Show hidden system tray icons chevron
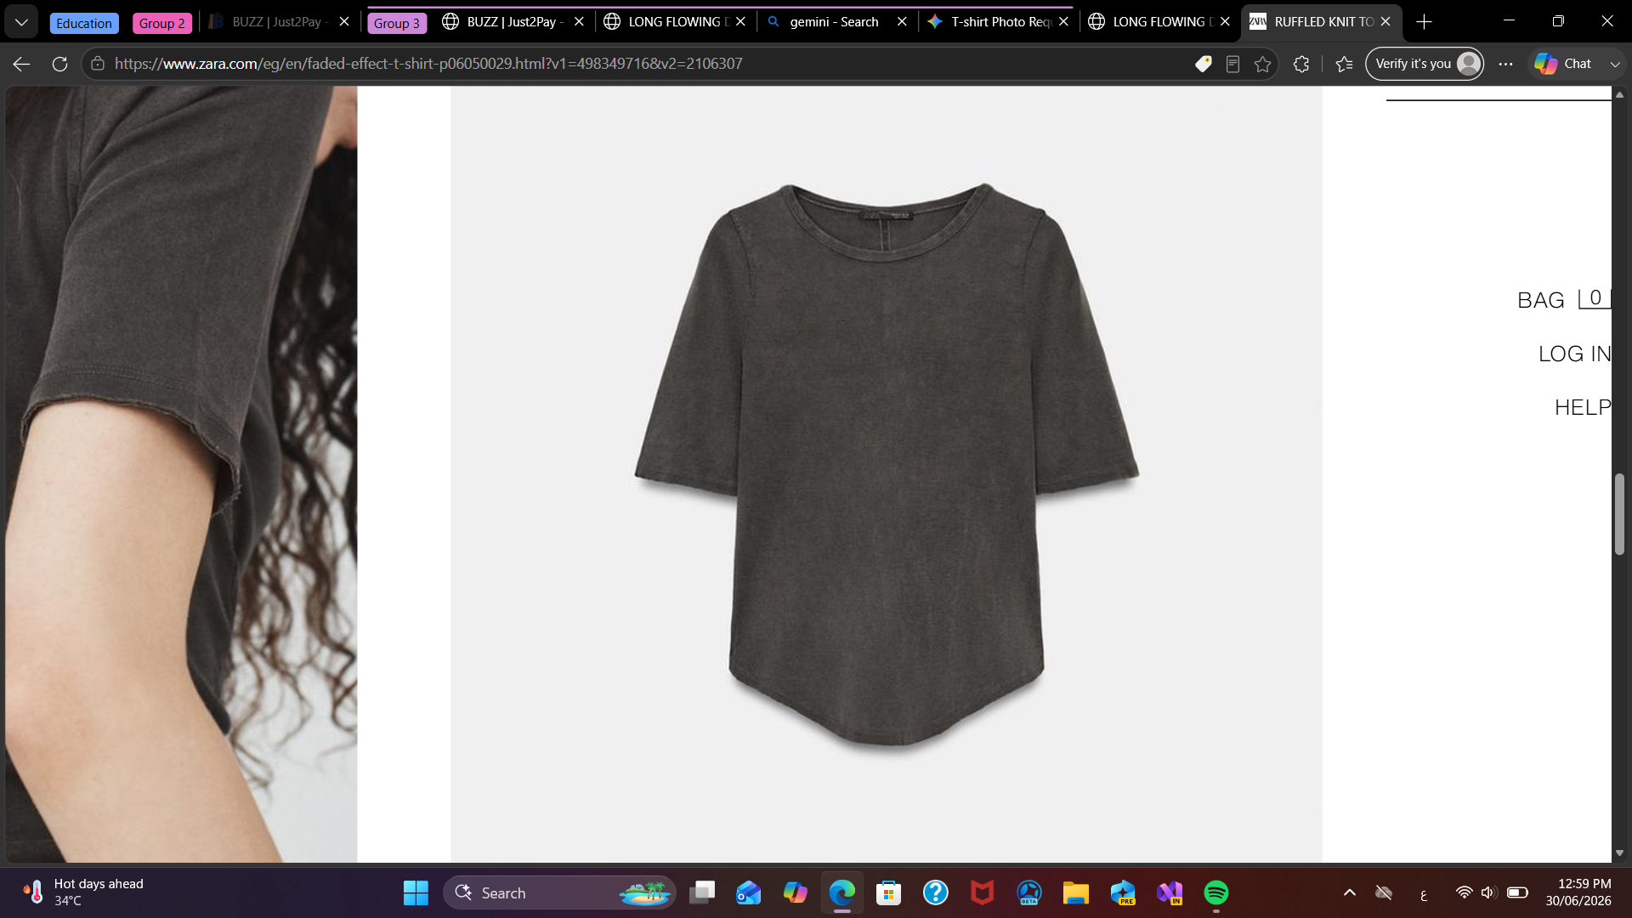Viewport: 1632px width, 918px height. (x=1350, y=892)
